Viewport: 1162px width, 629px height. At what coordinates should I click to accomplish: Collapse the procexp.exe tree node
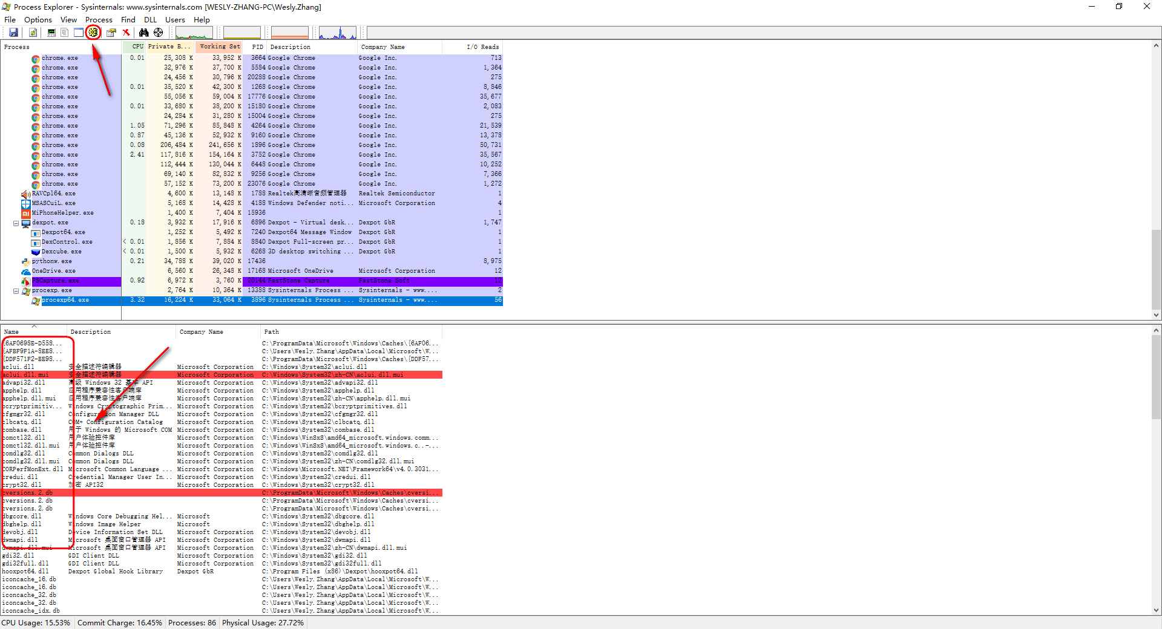(x=16, y=291)
